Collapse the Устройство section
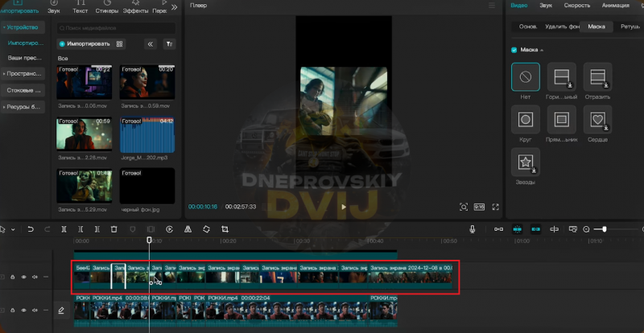 coord(23,27)
